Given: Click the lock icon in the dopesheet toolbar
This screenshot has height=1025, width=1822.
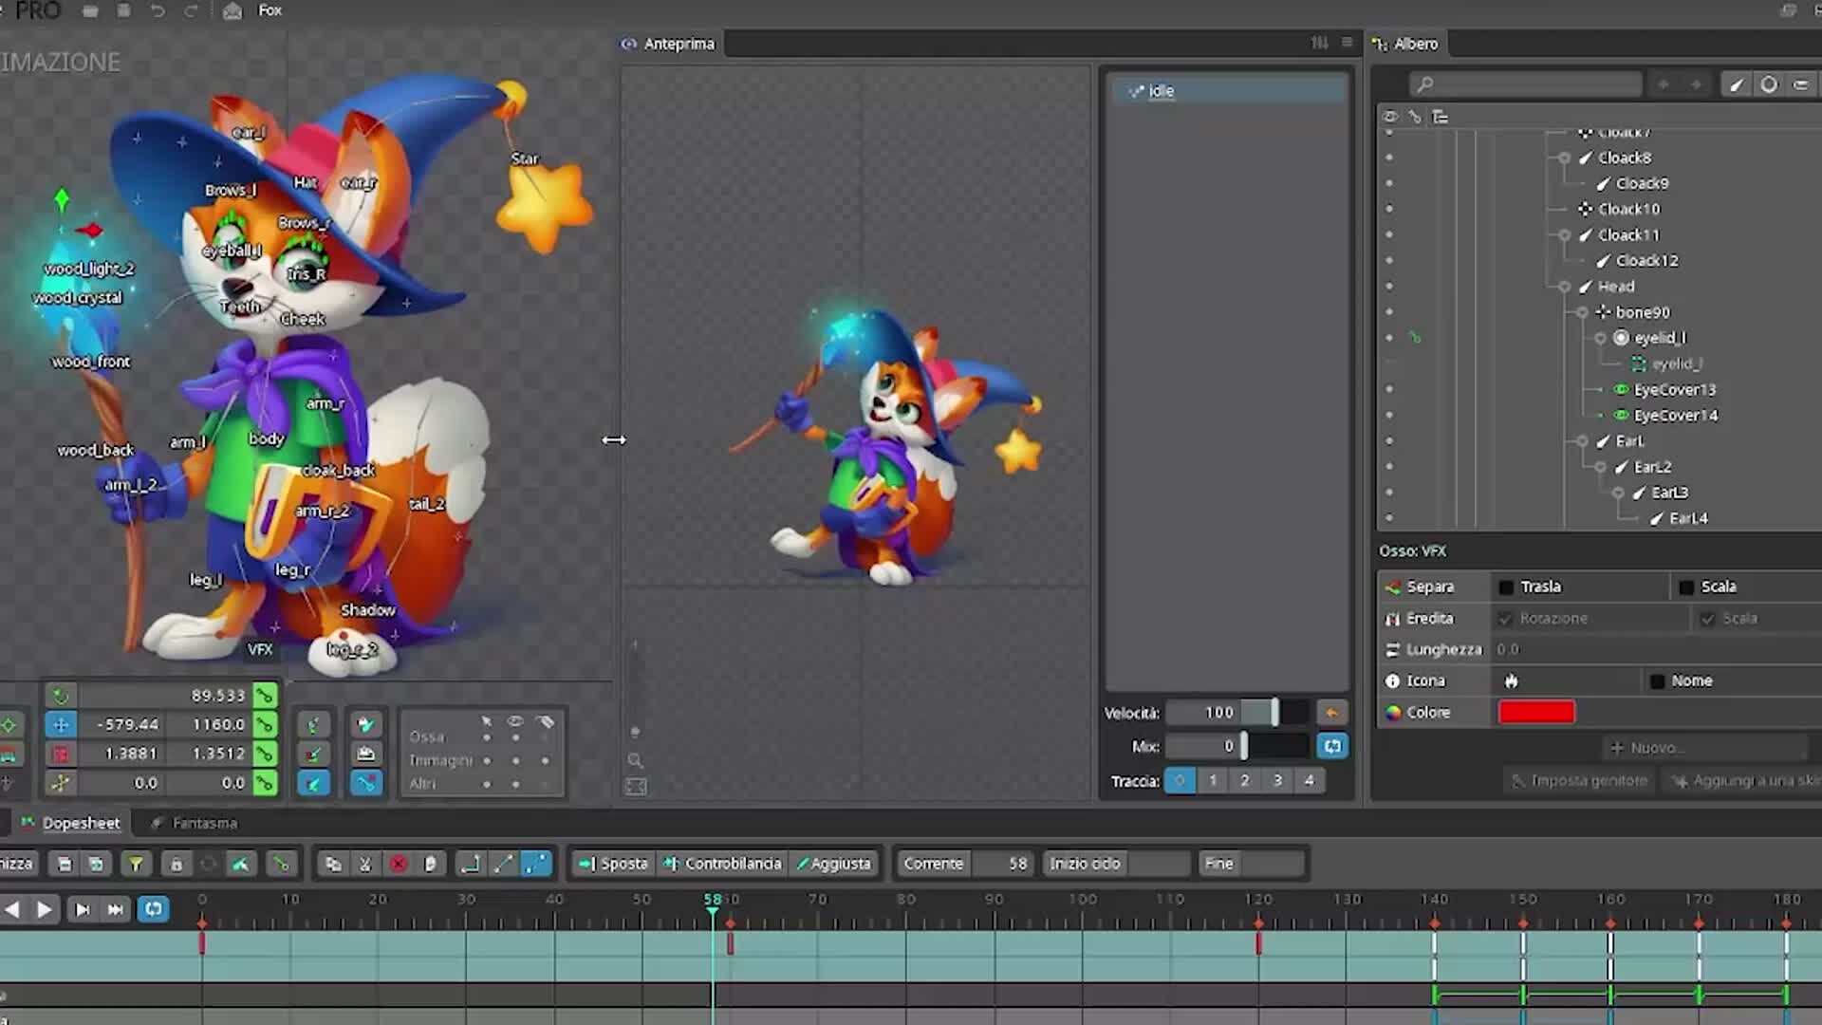Looking at the screenshot, I should coord(177,865).
